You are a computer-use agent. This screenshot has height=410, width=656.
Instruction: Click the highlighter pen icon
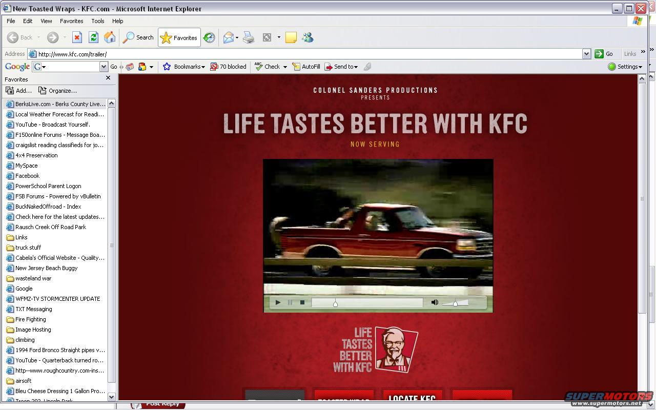367,67
